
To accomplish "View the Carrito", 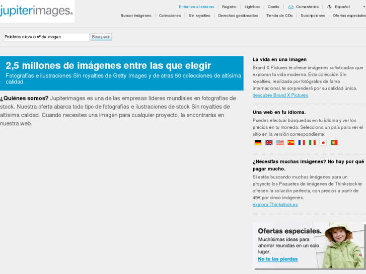I will pos(273,7).
